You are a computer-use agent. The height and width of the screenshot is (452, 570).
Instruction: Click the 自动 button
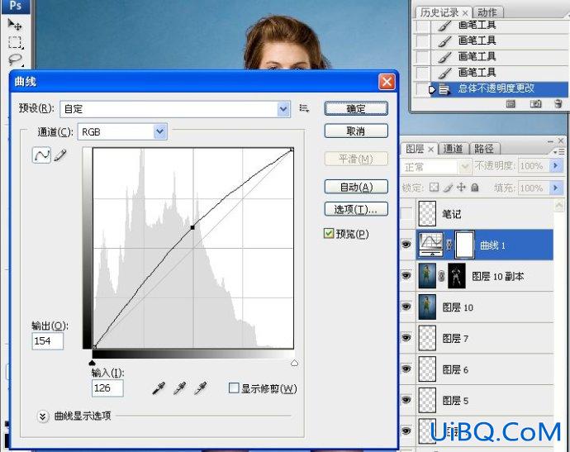pyautogui.click(x=356, y=187)
